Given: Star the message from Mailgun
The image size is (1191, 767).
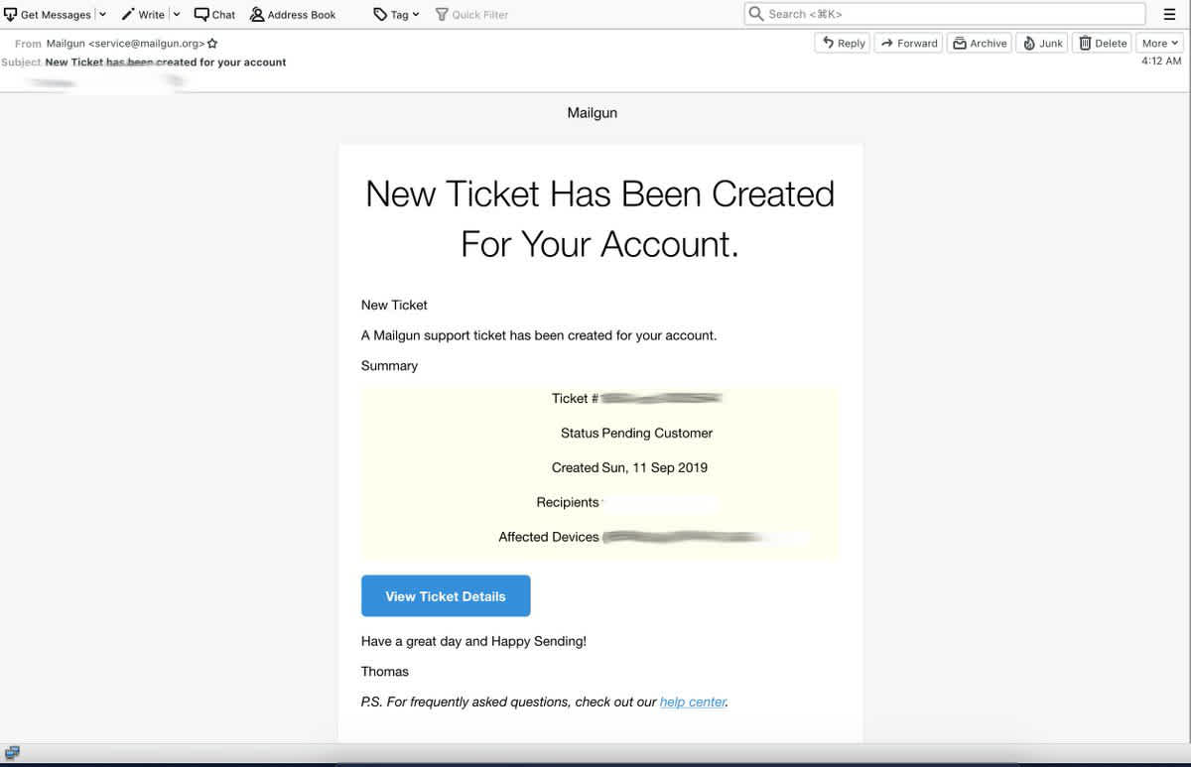Looking at the screenshot, I should [212, 43].
